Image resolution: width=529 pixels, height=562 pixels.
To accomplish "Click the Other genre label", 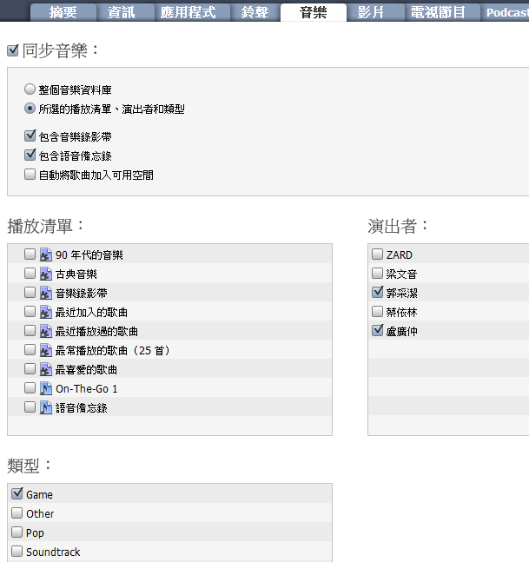I will (40, 514).
